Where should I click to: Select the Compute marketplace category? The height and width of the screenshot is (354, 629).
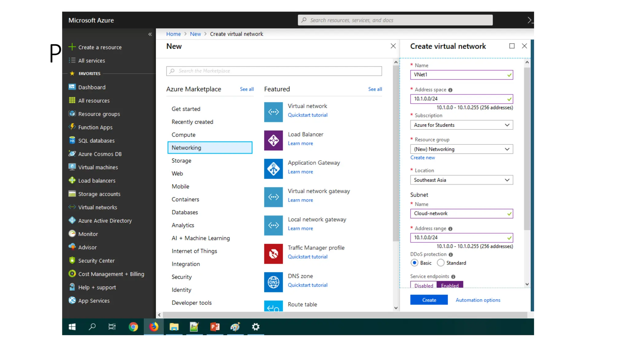coord(183,135)
